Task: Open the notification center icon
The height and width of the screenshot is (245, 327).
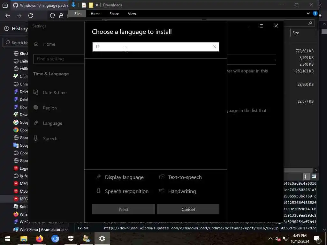Action: coord(317,239)
